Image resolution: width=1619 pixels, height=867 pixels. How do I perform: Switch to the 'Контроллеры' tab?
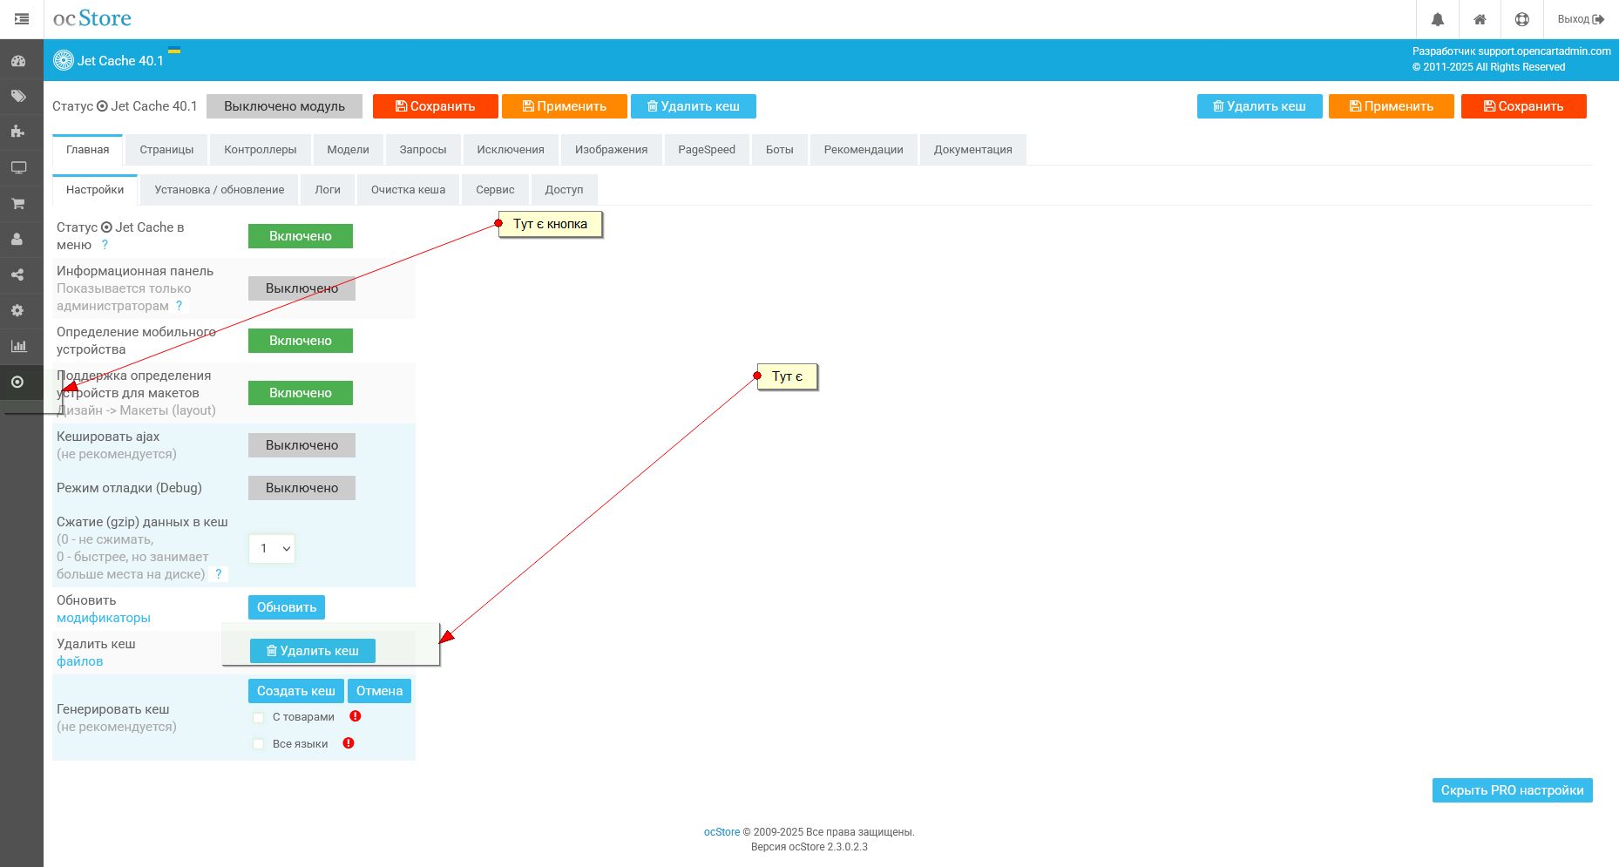261,150
